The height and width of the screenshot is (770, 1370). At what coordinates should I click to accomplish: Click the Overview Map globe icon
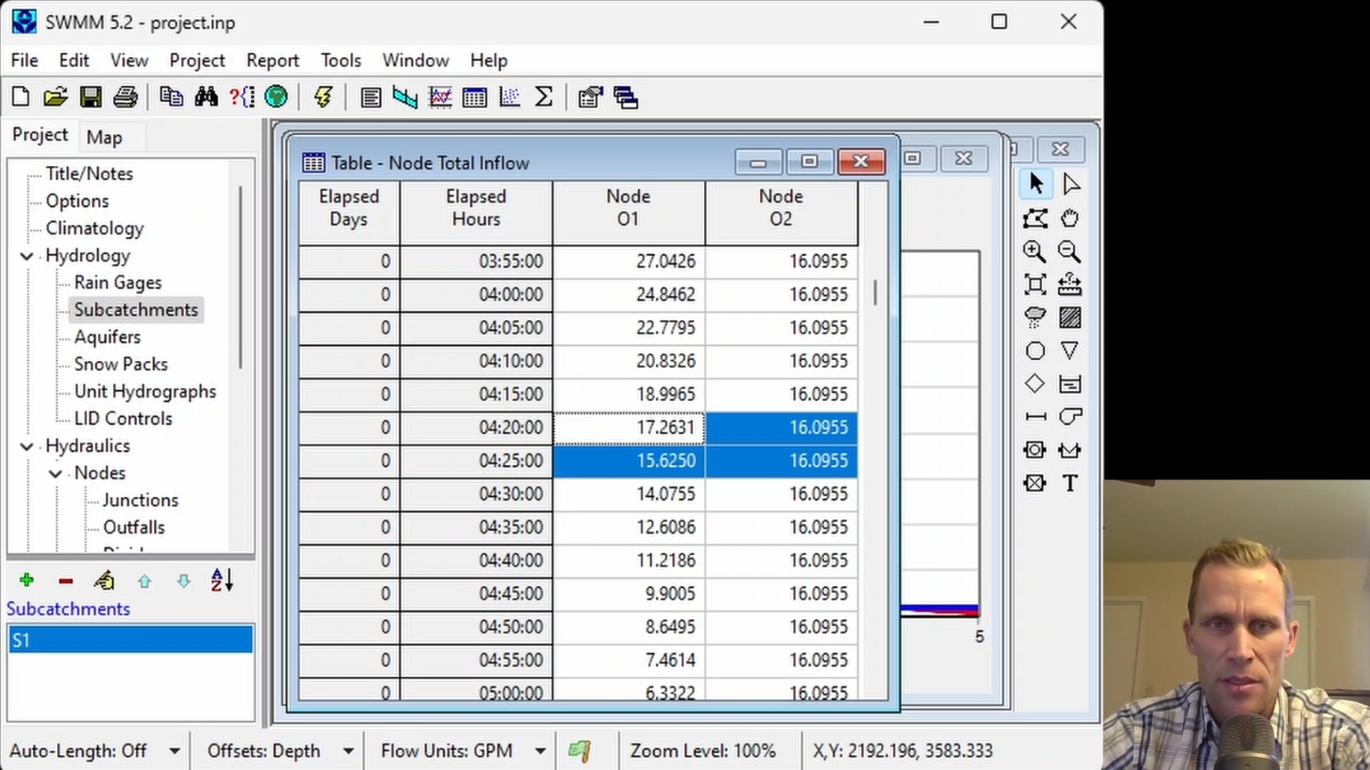276,97
